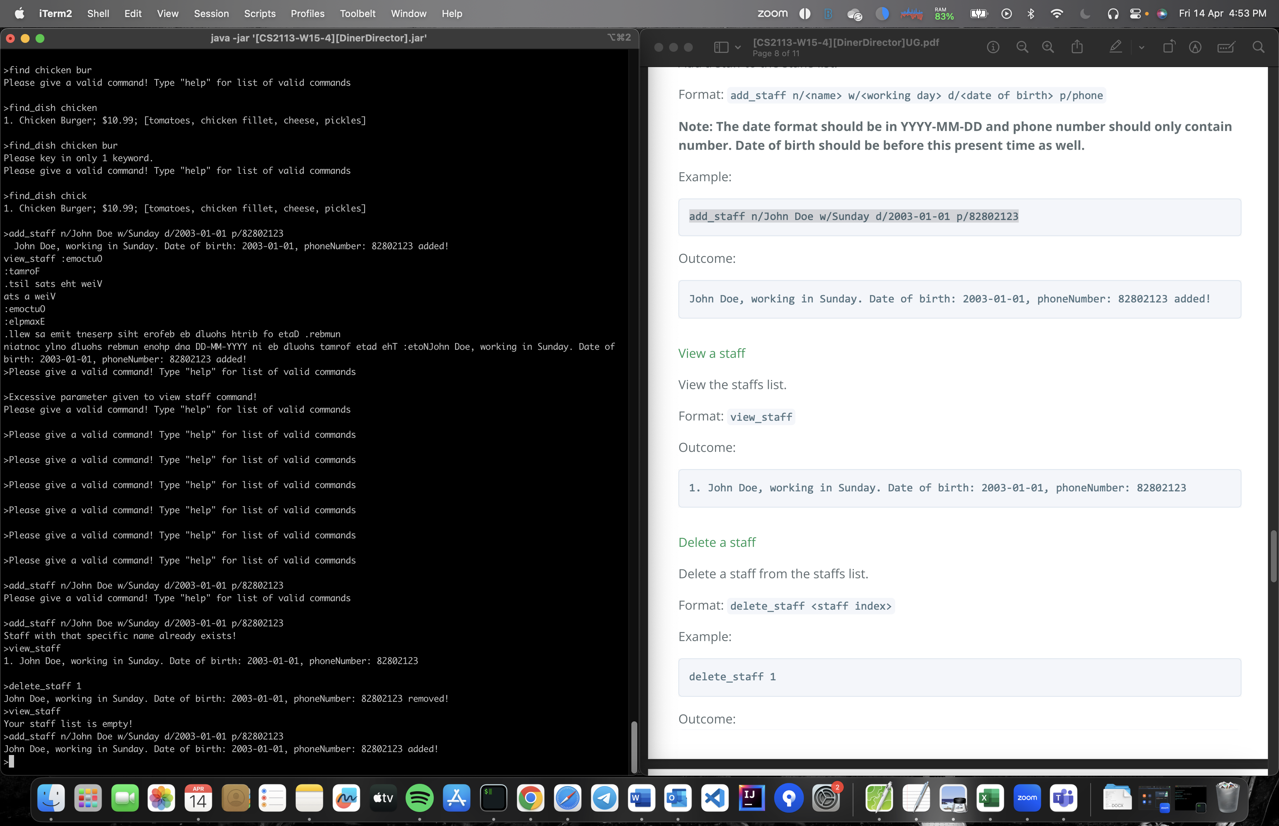This screenshot has width=1279, height=826.
Task: Click the Preview inspector info icon
Action: [x=993, y=47]
